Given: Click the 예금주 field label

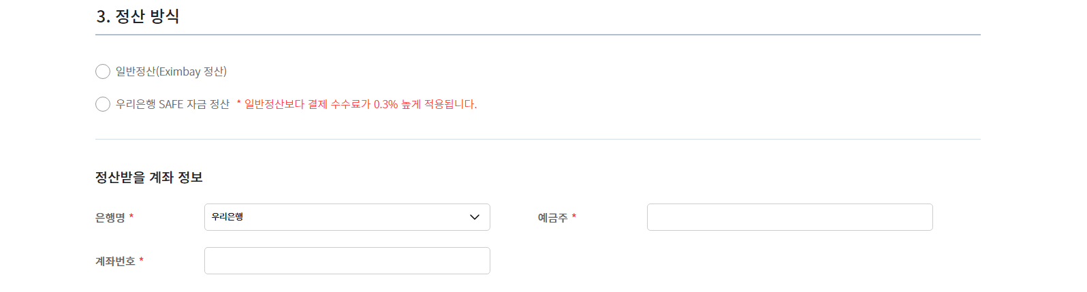Looking at the screenshot, I should pyautogui.click(x=552, y=218).
